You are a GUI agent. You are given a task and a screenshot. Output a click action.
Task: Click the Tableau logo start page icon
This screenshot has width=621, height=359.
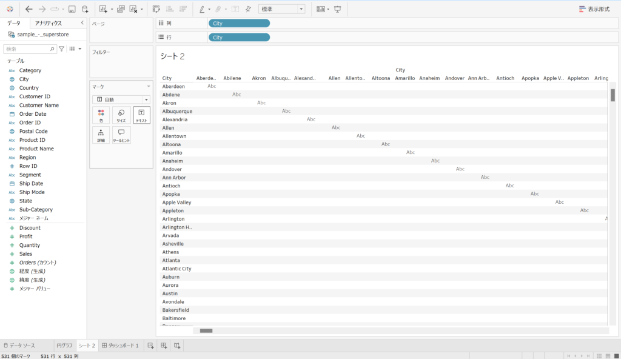pyautogui.click(x=10, y=9)
